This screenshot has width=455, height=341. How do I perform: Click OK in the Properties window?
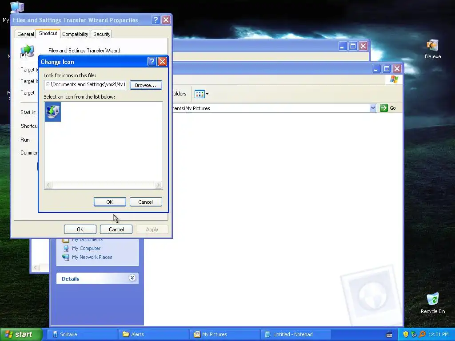click(80, 230)
